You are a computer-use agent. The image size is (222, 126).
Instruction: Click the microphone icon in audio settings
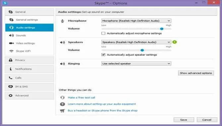point(62,21)
